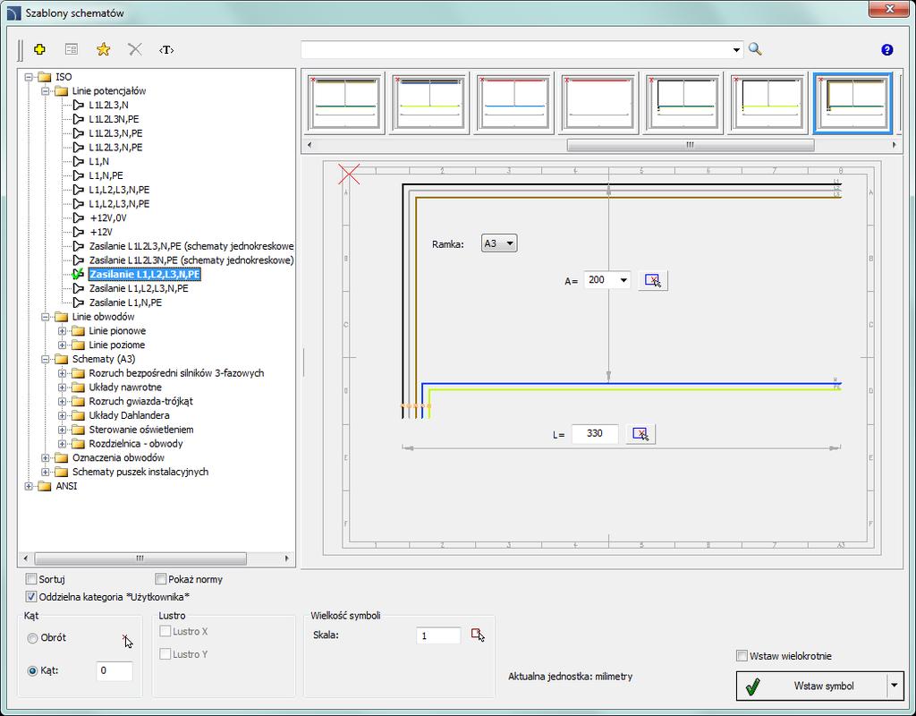
Task: Click the pick-length icon next to L= field
Action: [640, 434]
